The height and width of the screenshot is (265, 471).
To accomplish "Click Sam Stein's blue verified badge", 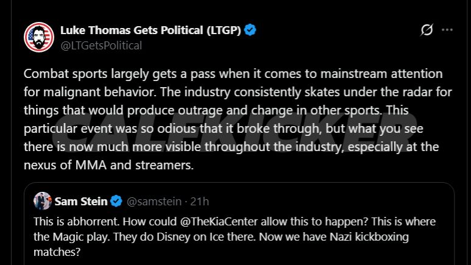I will pyautogui.click(x=116, y=201).
